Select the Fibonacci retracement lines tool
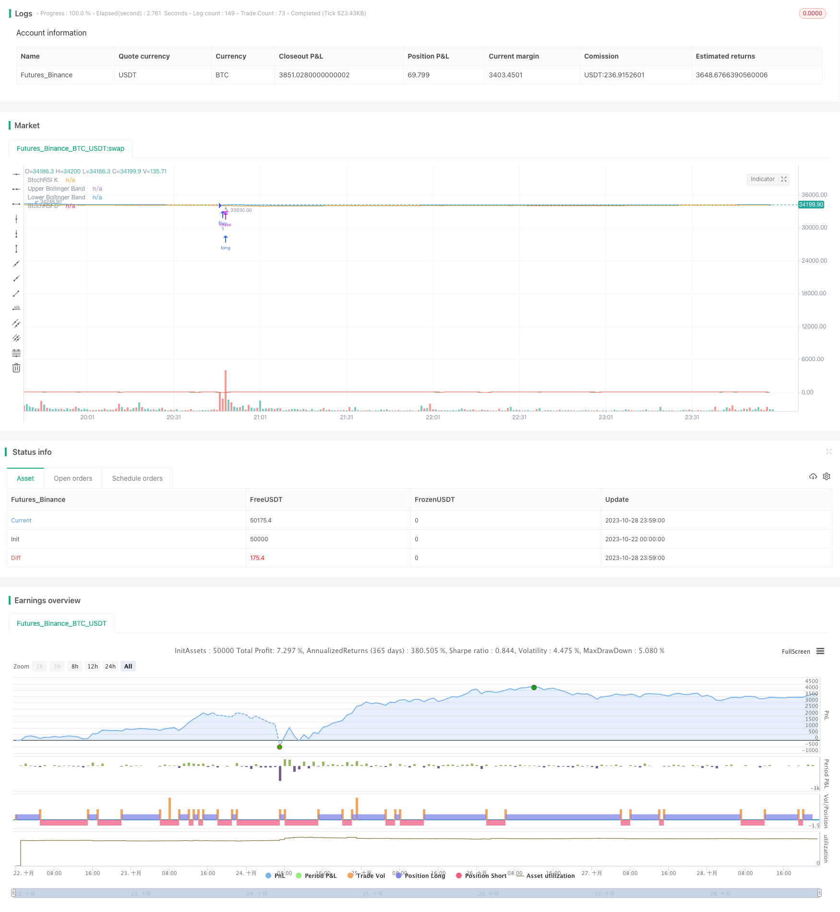Screen dimensions: 840x912 [16, 353]
